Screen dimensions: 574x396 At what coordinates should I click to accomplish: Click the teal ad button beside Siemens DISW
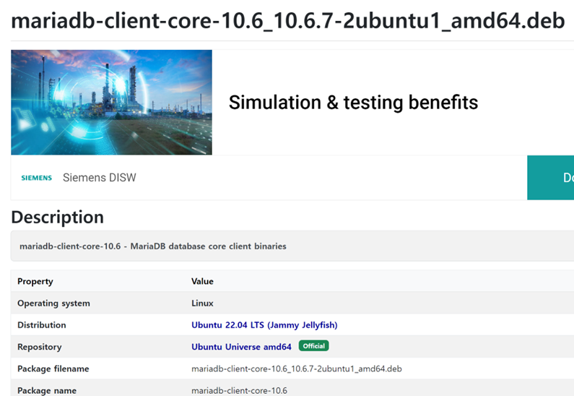(x=551, y=178)
